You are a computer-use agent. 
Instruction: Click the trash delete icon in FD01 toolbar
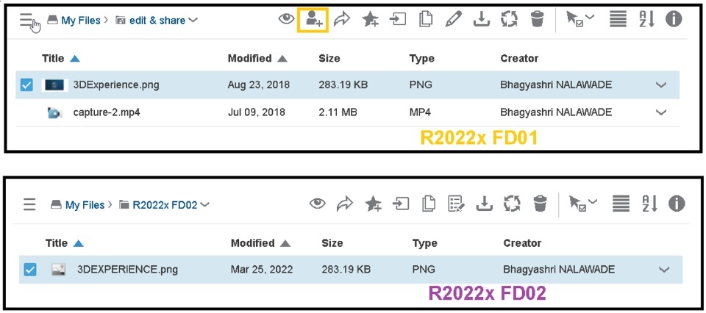pyautogui.click(x=538, y=20)
